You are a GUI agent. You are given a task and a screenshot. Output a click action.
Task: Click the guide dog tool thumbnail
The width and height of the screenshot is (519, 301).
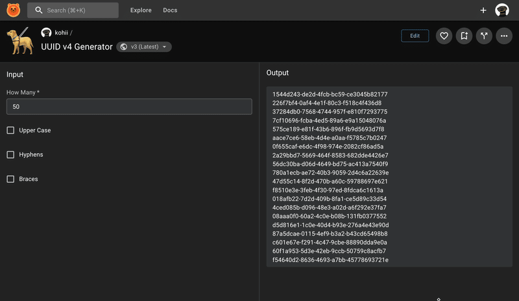[x=21, y=41]
